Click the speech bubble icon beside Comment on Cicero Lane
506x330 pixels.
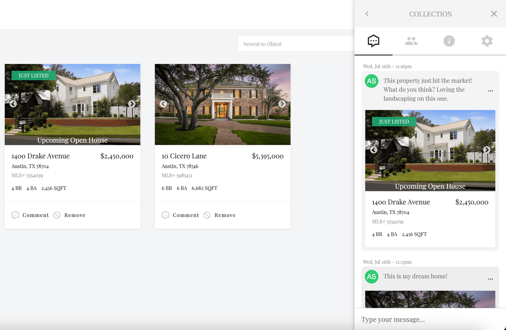166,215
